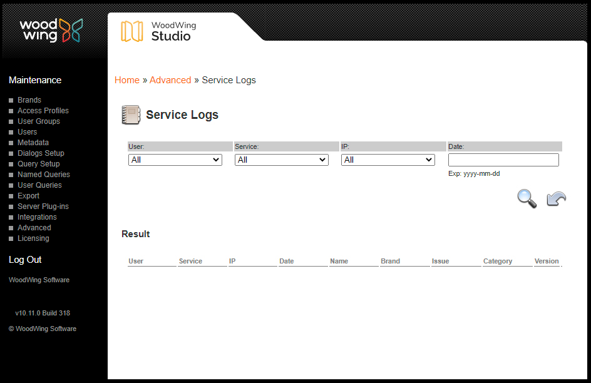Open the Licensing menu item
This screenshot has height=383, width=591.
tap(33, 238)
